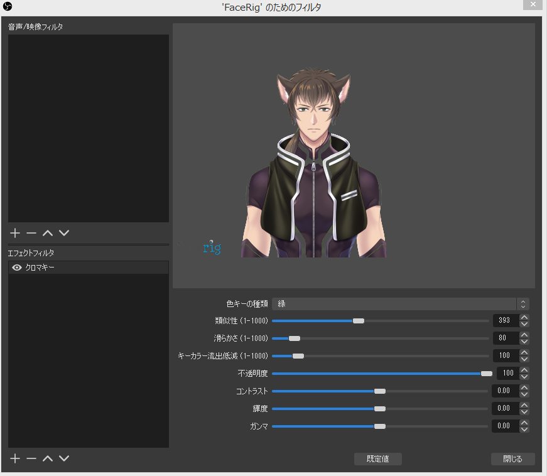Reset settings with 既定値 button

(378, 459)
